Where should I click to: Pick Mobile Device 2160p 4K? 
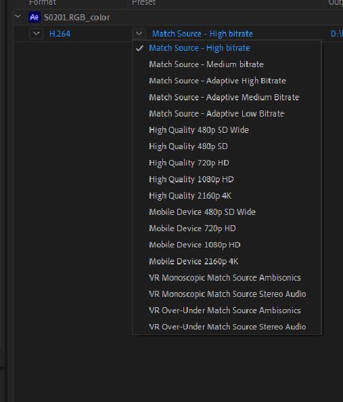(227, 261)
